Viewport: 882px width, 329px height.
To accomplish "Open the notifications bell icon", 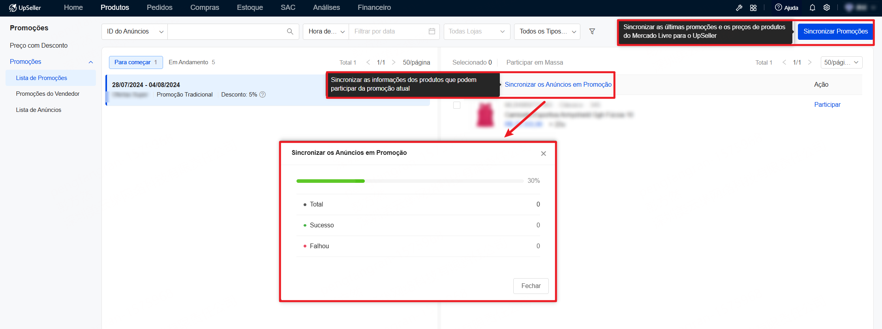I will click(812, 7).
